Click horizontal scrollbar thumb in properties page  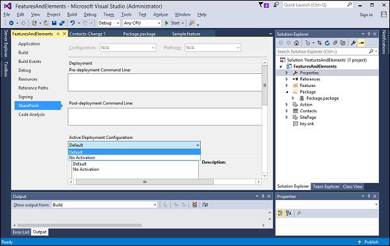145,182
